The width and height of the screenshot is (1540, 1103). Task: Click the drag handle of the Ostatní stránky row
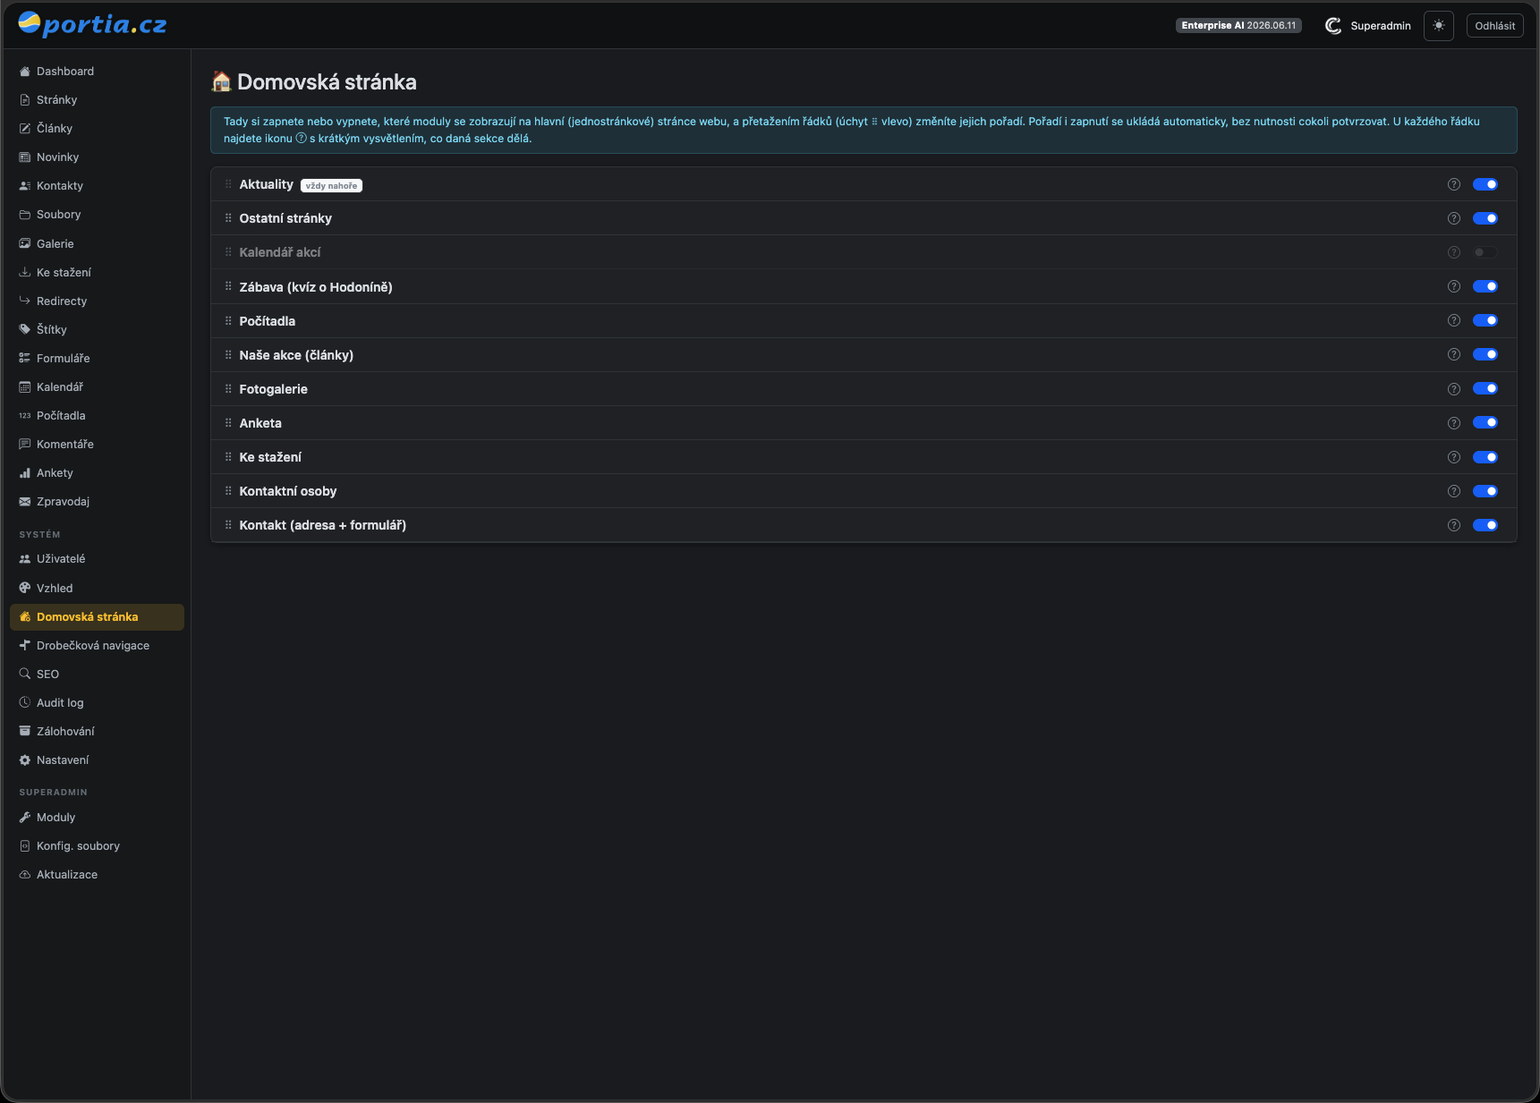pos(228,218)
